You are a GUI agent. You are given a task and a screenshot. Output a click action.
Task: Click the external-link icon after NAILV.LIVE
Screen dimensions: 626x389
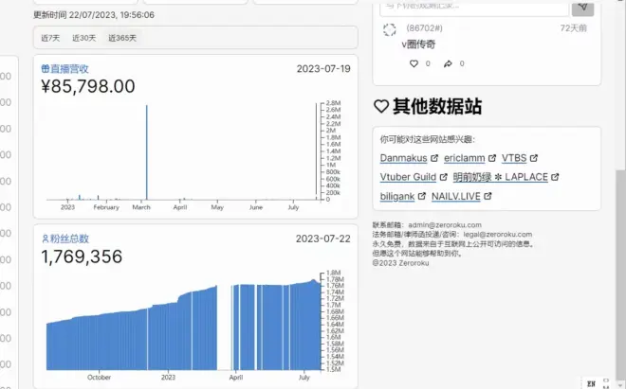click(488, 196)
